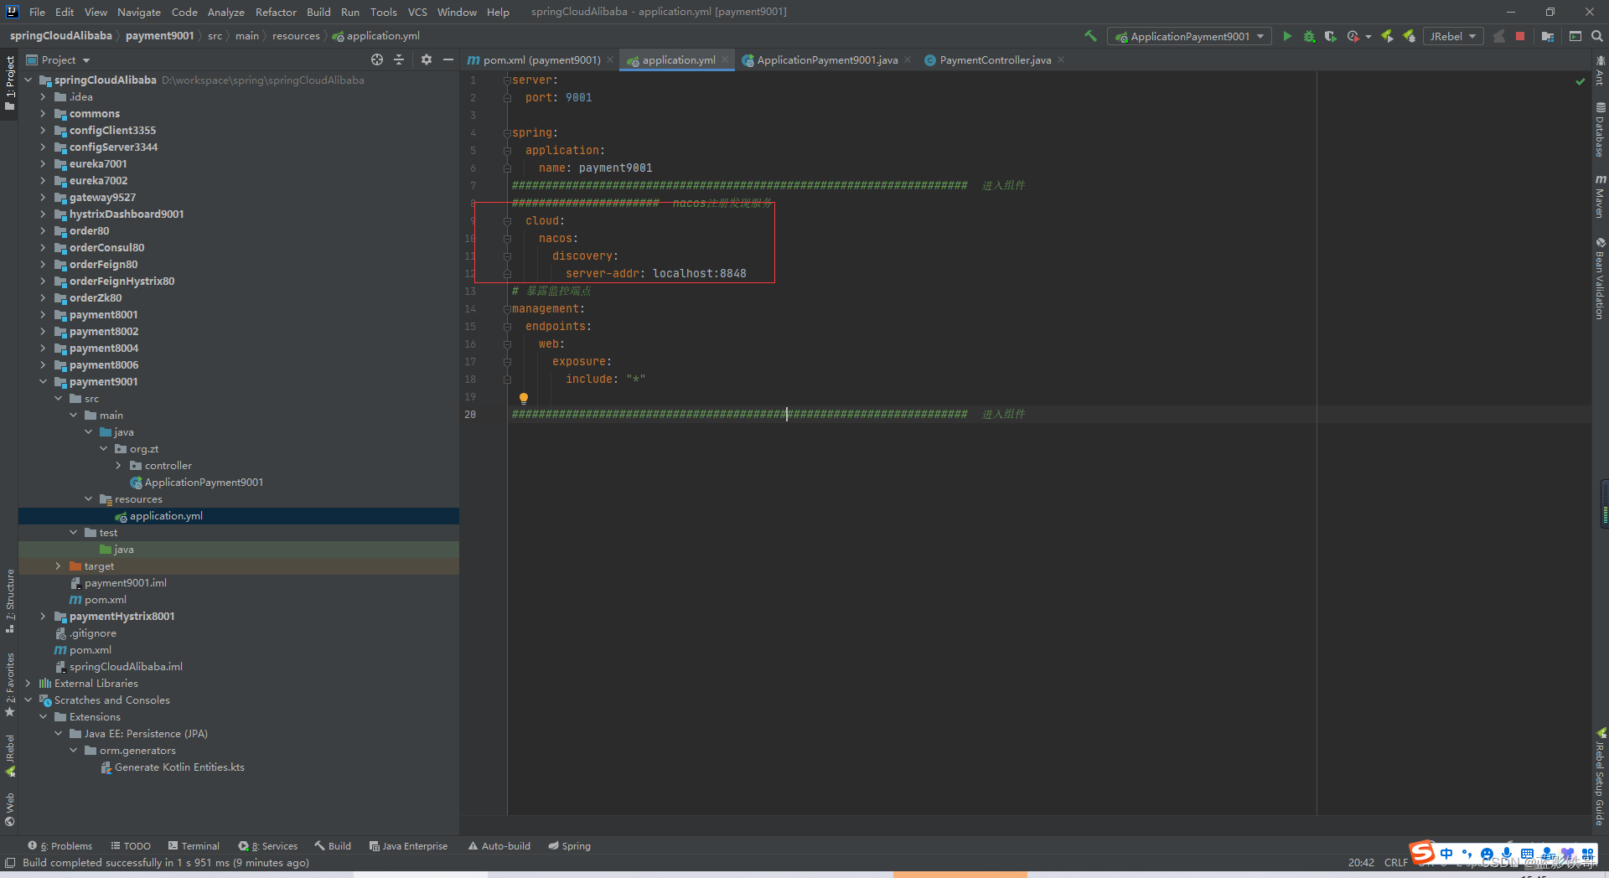
Task: Toggle fold marker beside the exposure line
Action: [507, 362]
